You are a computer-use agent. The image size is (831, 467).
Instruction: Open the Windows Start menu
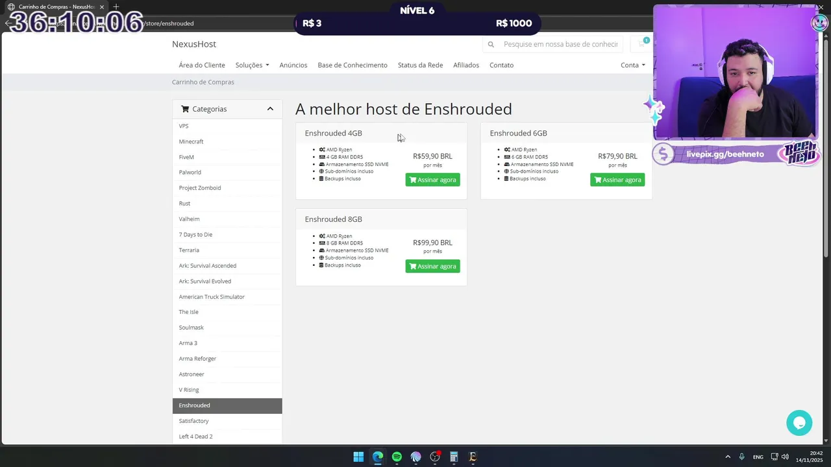tap(358, 457)
